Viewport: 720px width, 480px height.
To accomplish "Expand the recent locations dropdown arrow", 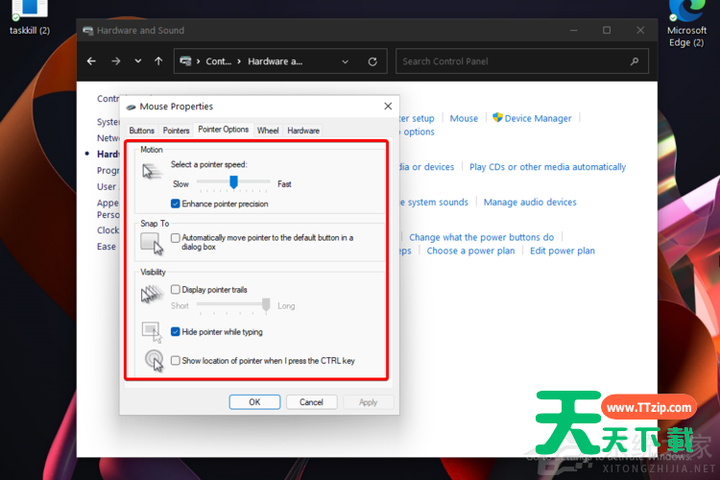I will click(x=137, y=61).
